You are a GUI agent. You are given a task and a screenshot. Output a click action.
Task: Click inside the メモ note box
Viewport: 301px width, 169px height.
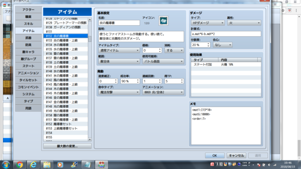[x=226, y=126]
